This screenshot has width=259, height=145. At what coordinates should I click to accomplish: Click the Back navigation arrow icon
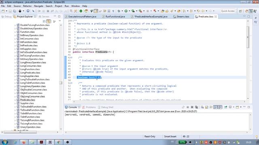pyautogui.click(x=203, y=11)
